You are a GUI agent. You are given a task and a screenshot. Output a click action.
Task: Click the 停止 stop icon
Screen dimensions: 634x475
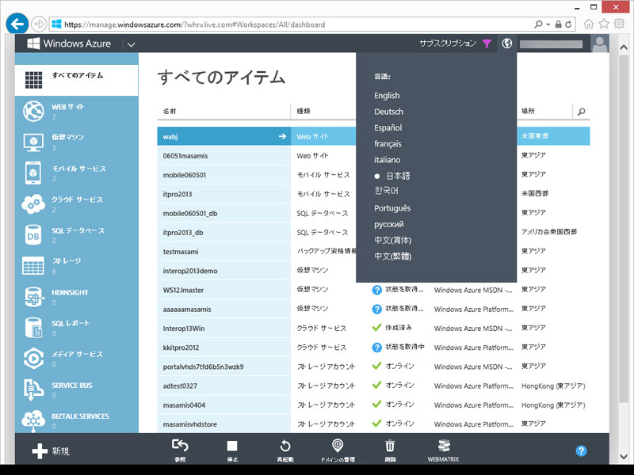[232, 446]
